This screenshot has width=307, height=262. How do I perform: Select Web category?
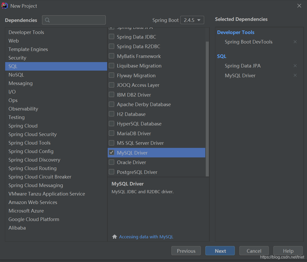(x=56, y=41)
